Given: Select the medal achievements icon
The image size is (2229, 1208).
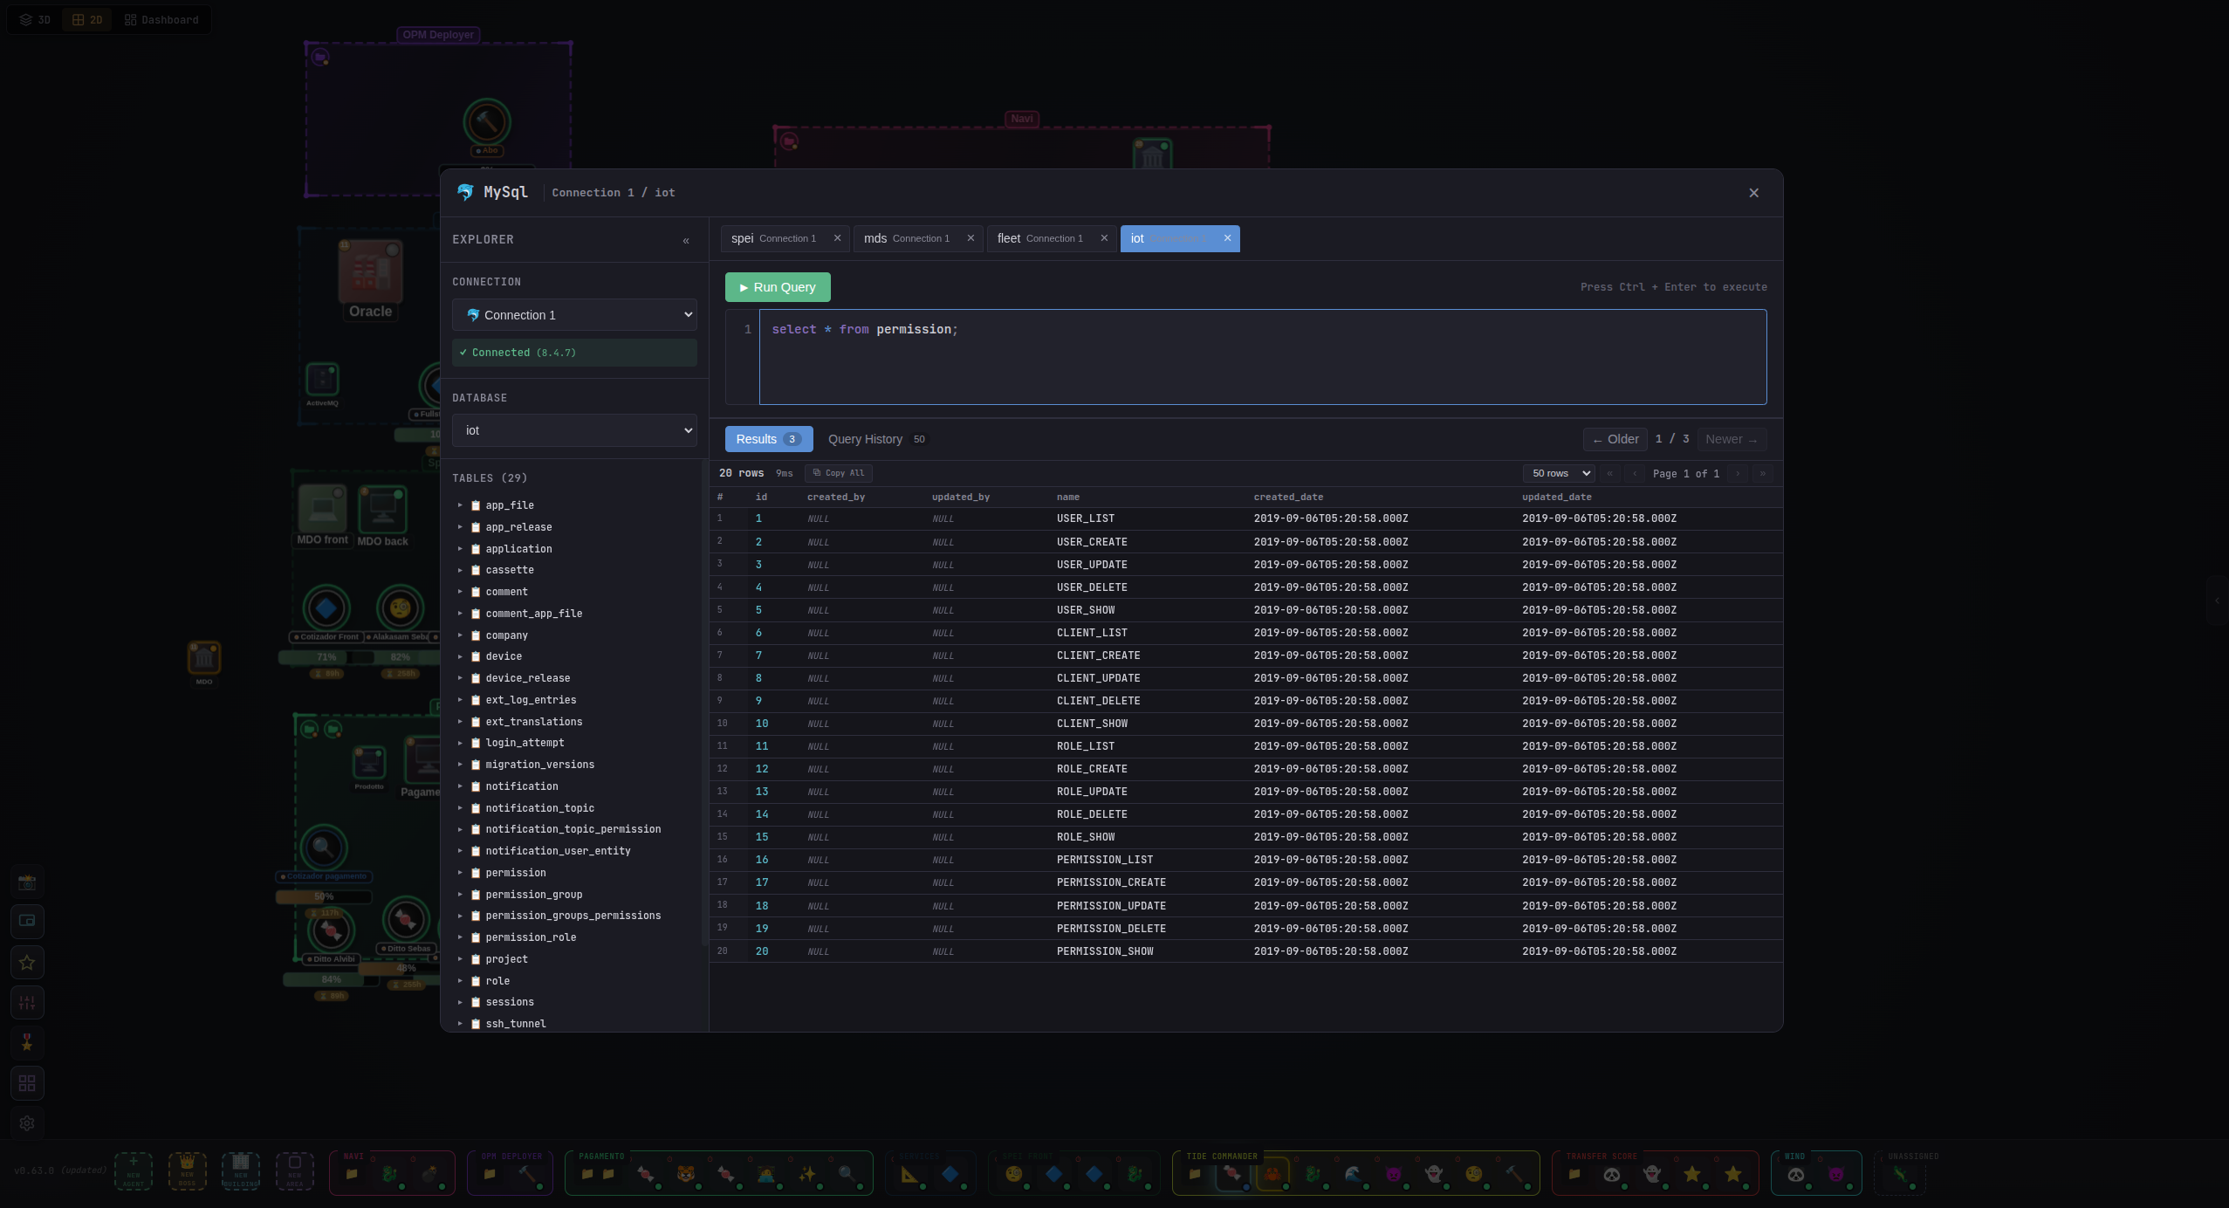Looking at the screenshot, I should [27, 1042].
